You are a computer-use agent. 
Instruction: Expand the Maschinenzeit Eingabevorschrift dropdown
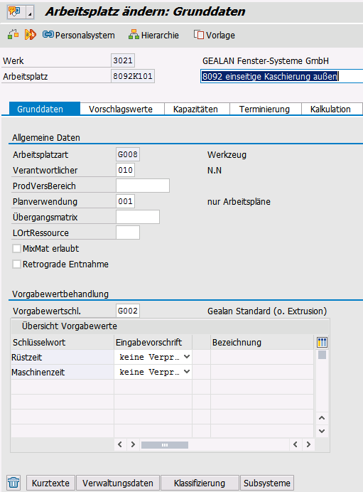[x=187, y=372]
